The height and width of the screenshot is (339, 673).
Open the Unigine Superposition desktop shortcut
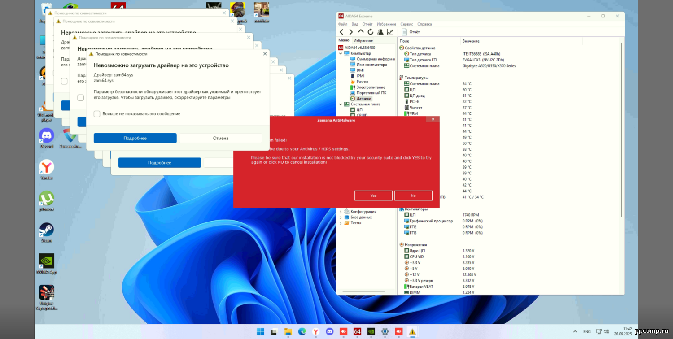(46, 297)
